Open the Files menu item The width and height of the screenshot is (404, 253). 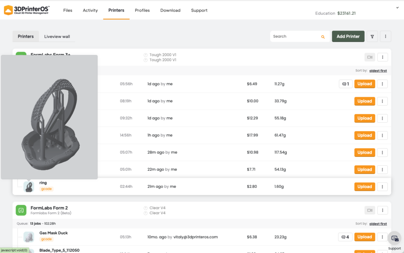click(x=68, y=10)
